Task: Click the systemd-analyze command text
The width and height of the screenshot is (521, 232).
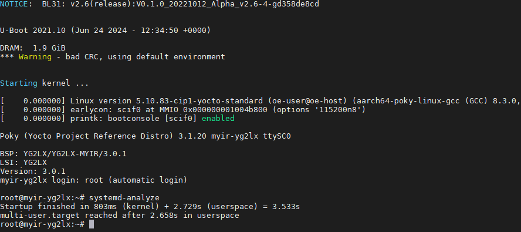Action: coord(124,198)
